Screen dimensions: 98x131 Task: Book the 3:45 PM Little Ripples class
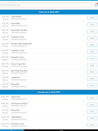(x=92, y=18)
